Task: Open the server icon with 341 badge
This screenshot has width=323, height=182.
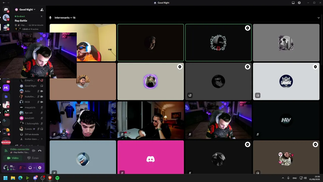Action: 6,113
